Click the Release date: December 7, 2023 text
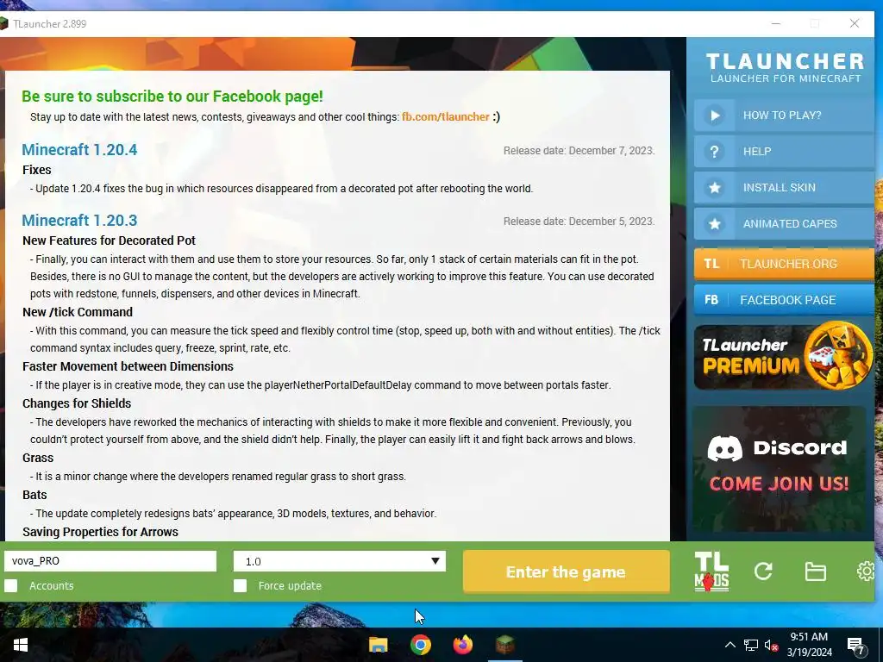The width and height of the screenshot is (883, 662). coord(579,151)
